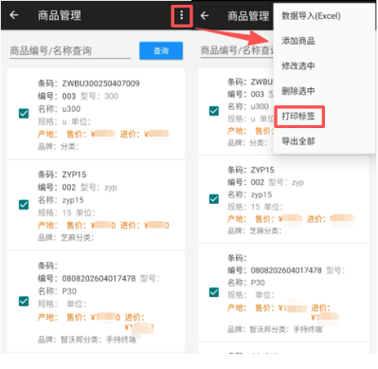Click 条码: ZYP15 in left screen
This screenshot has width=378, height=369.
pyautogui.click(x=62, y=175)
